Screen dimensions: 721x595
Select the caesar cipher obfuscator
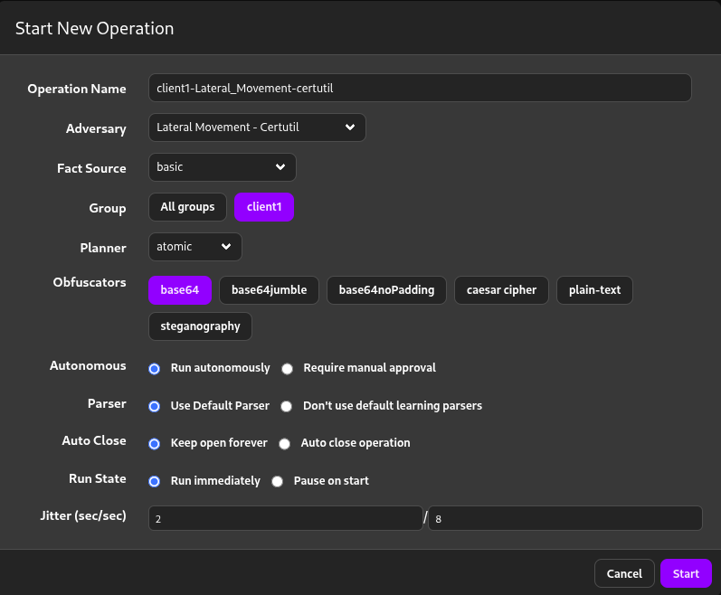tap(501, 289)
